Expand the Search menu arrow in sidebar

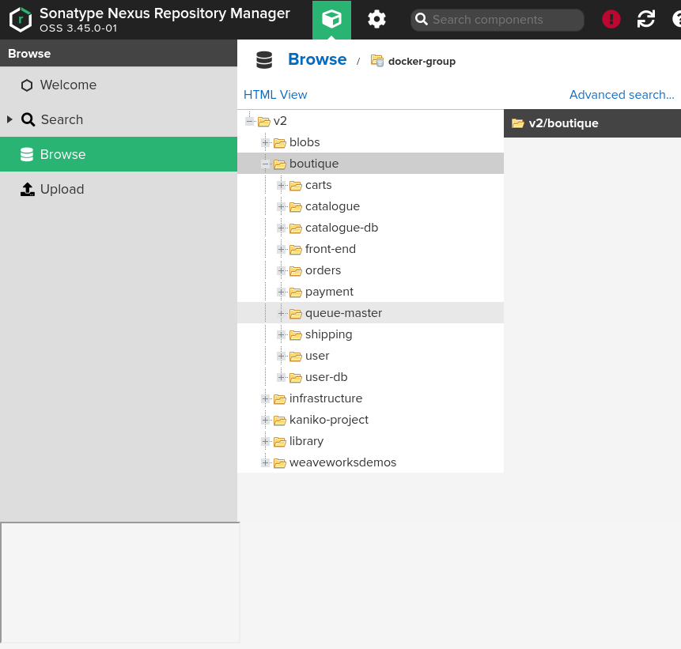(x=9, y=119)
